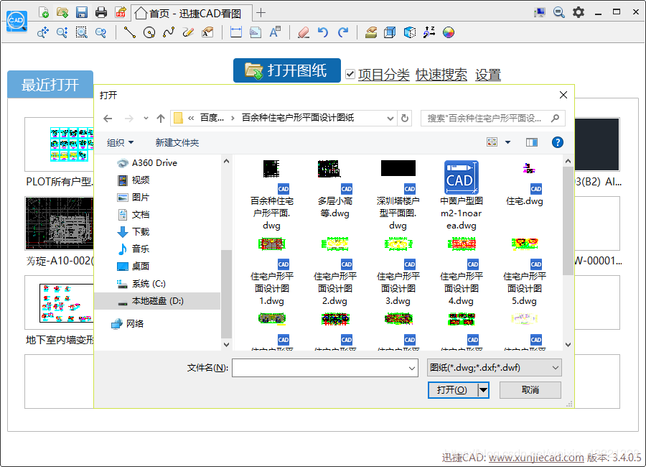Select the measure distance tool icon
646x467 pixels.
point(236,32)
